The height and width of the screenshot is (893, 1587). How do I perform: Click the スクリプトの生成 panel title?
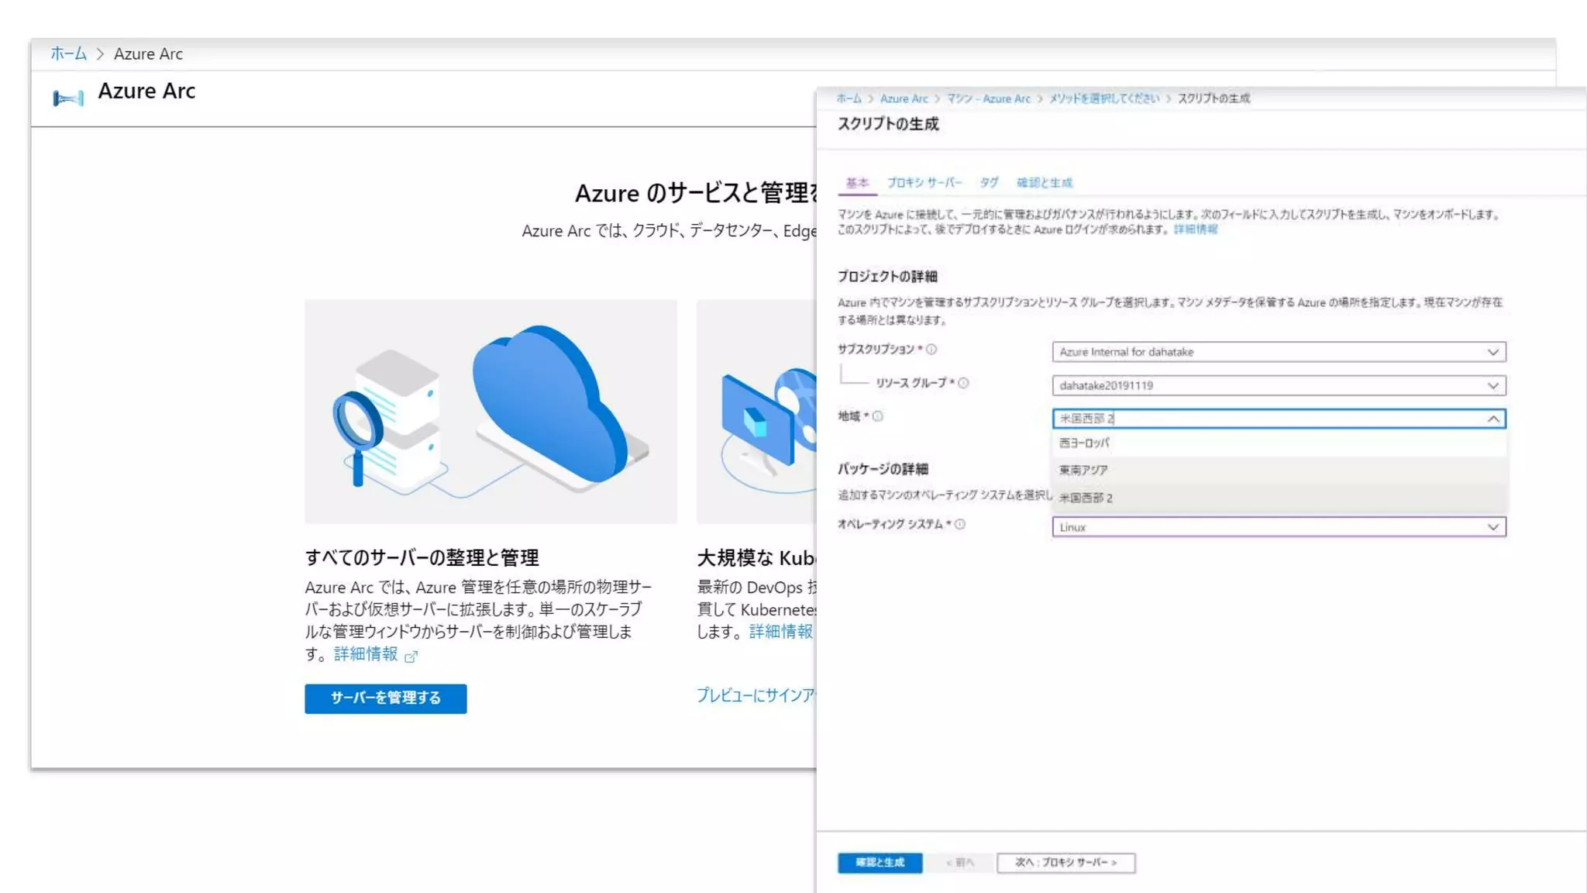[x=888, y=124]
